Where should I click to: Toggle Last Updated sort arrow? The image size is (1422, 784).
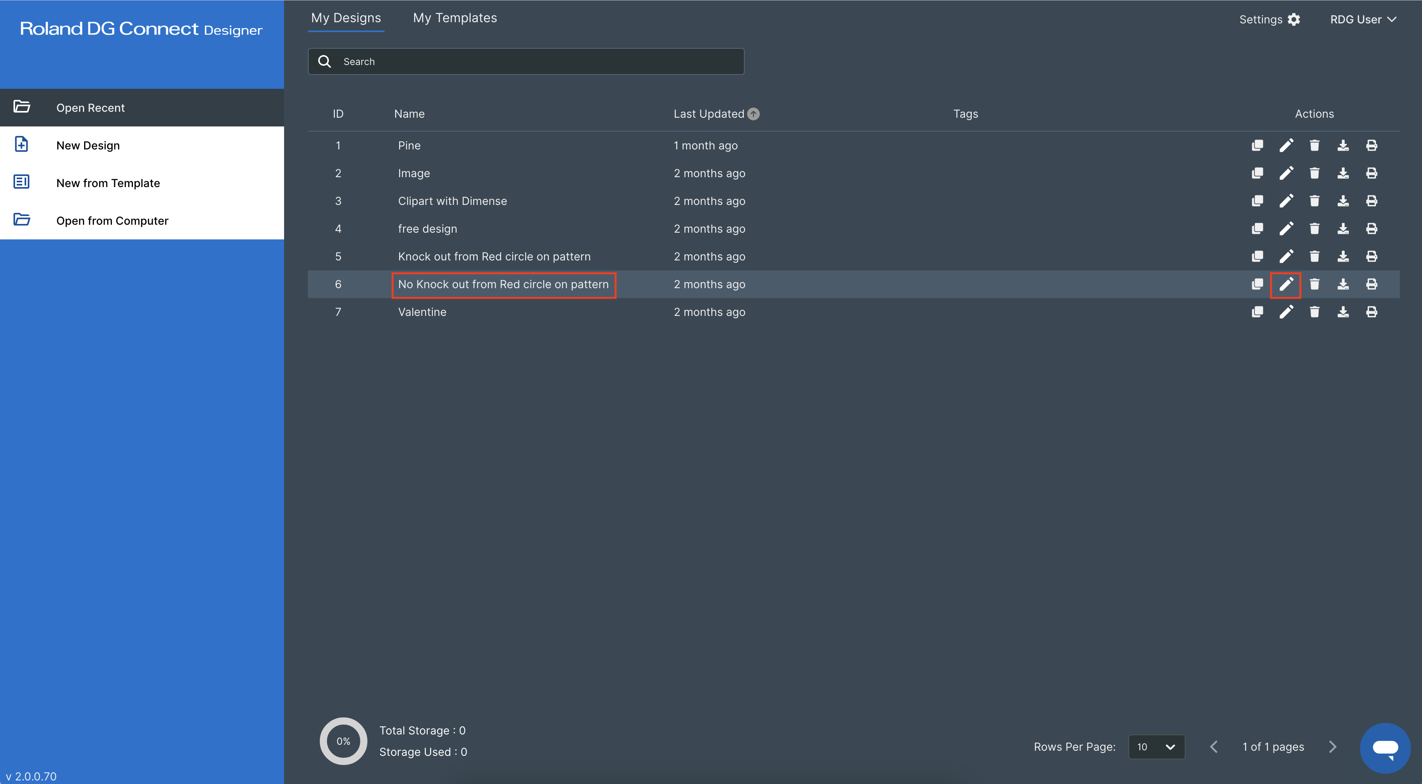(x=753, y=114)
